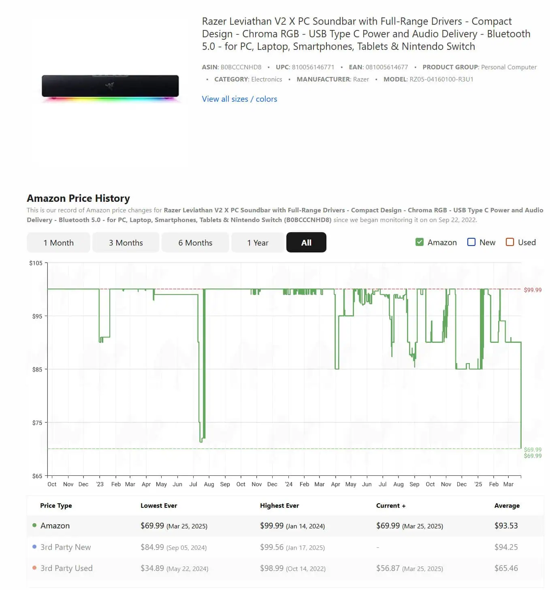Viewport: 550px width, 590px height.
Task: Click the Highest Ever column header
Action: [279, 506]
